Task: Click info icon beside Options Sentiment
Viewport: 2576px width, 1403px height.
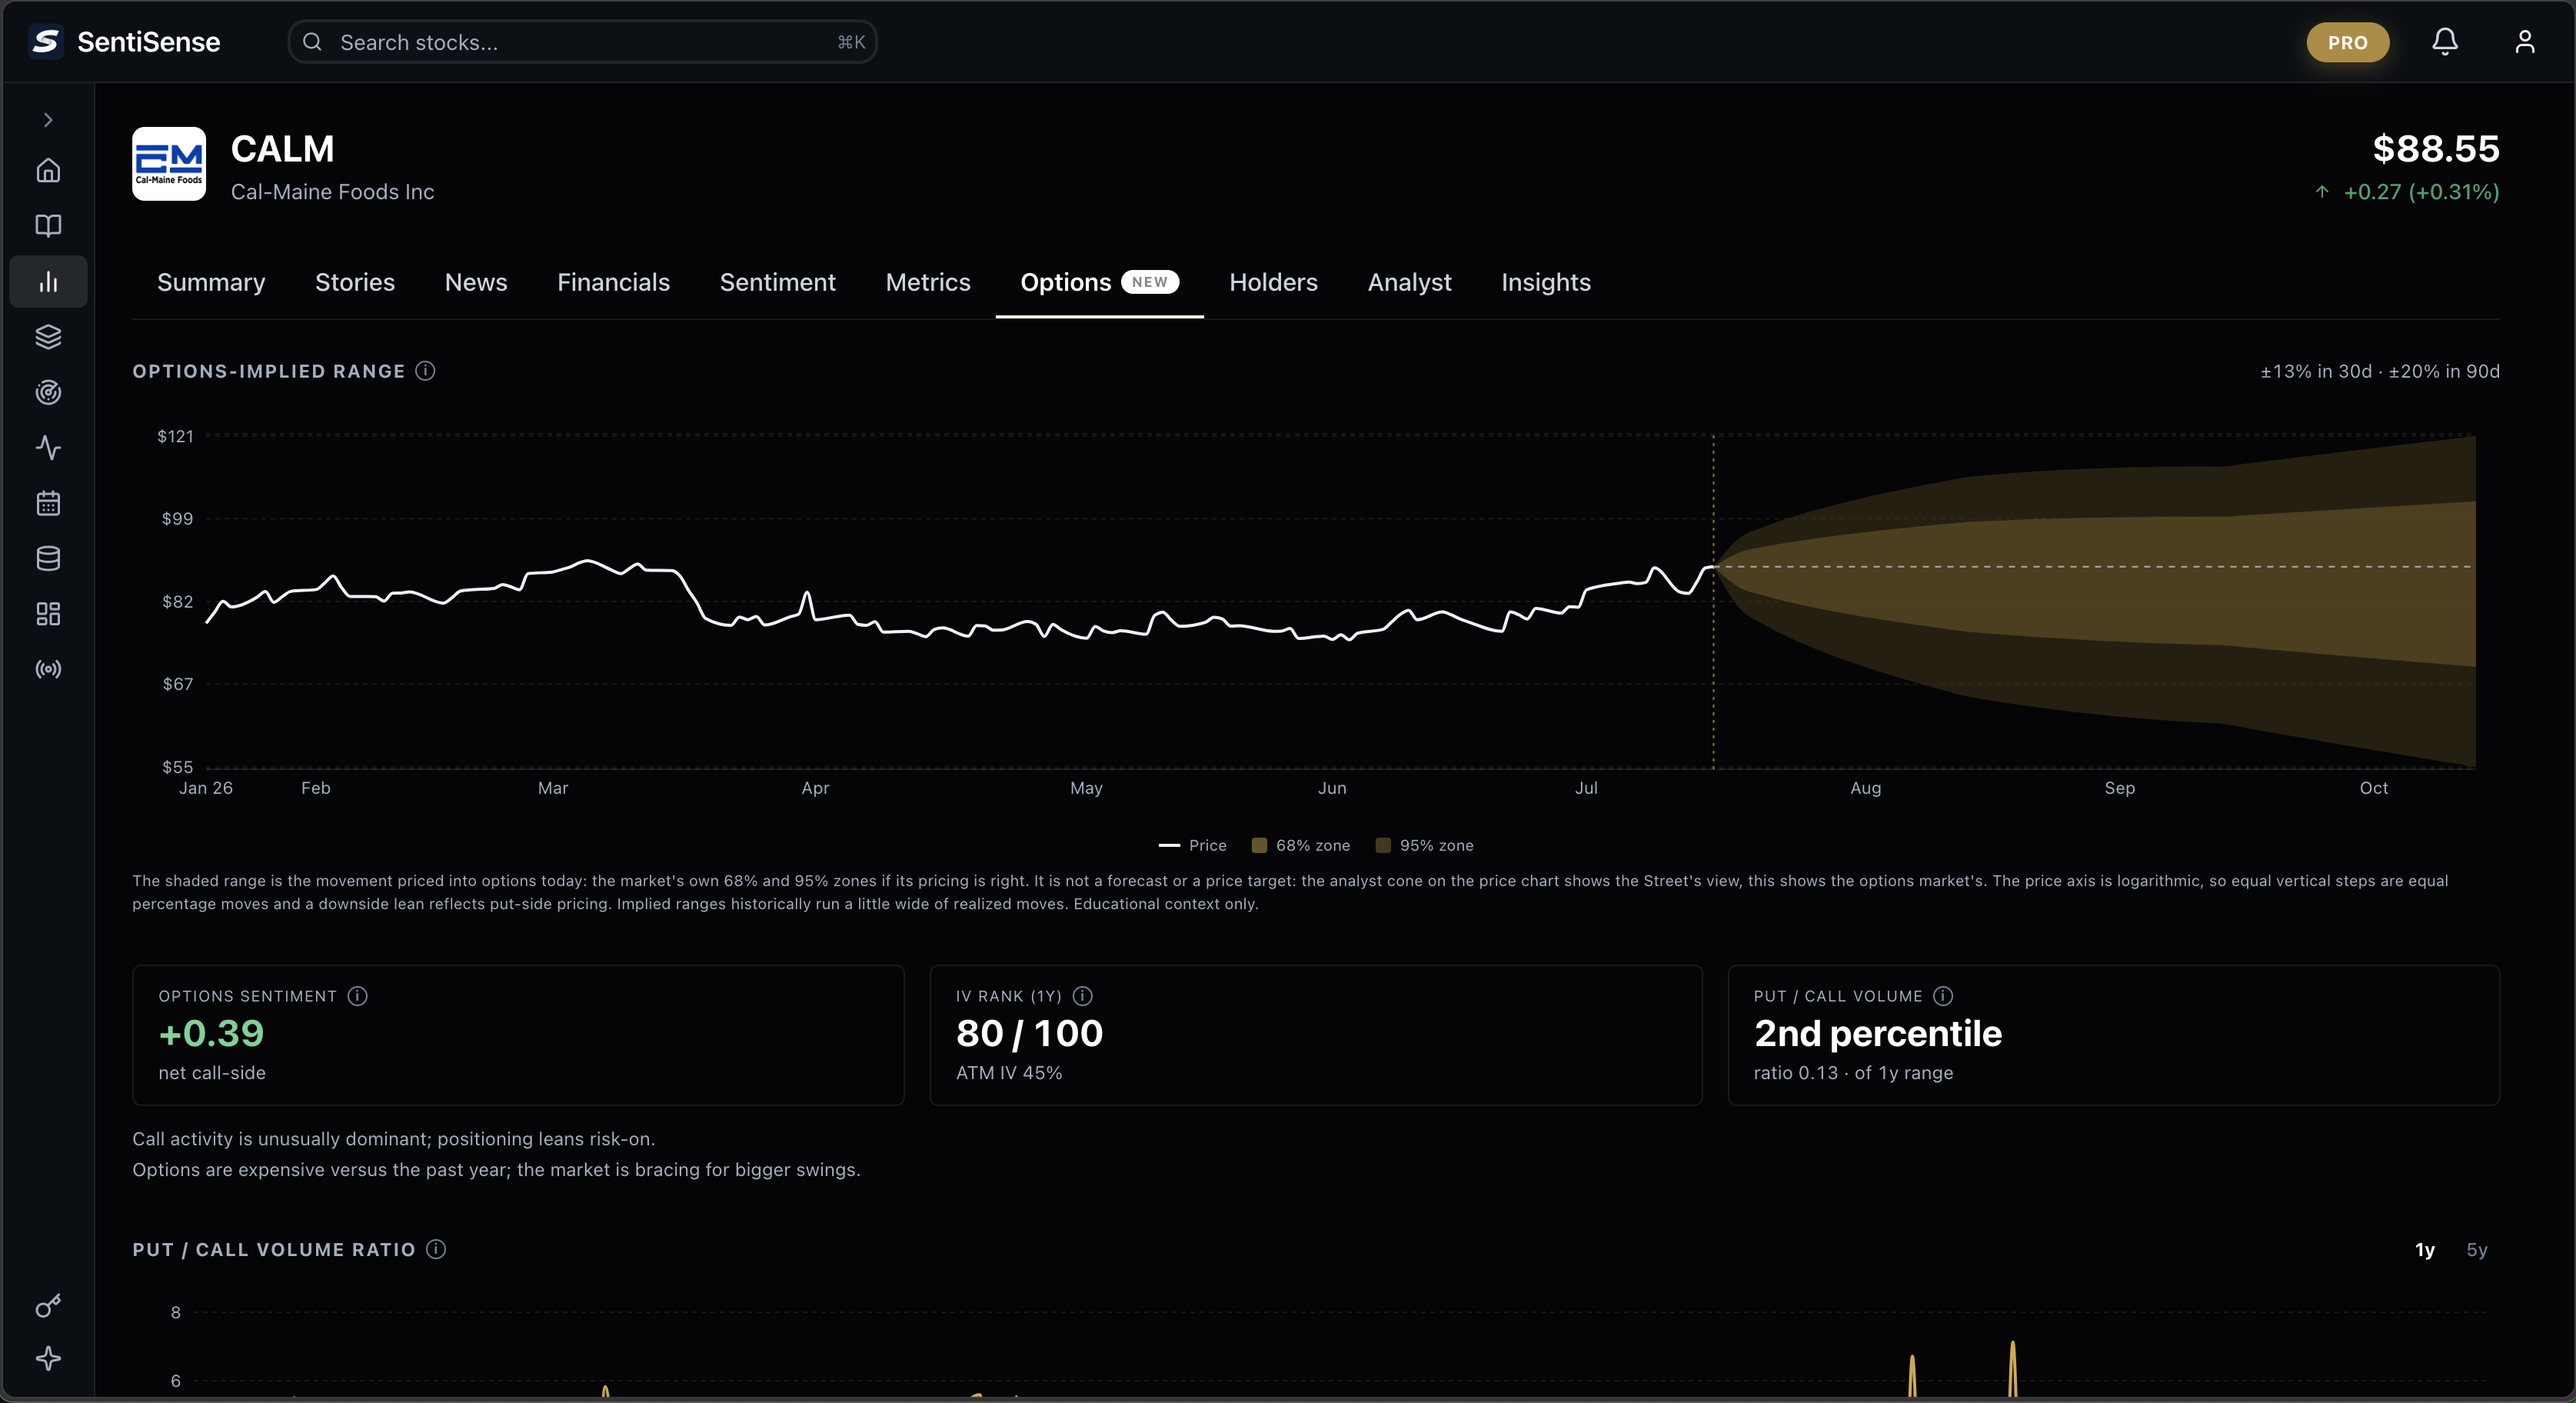Action: click(357, 996)
